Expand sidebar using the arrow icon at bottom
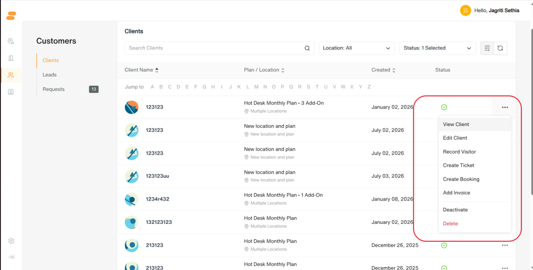Image resolution: width=533 pixels, height=270 pixels. tap(11, 257)
